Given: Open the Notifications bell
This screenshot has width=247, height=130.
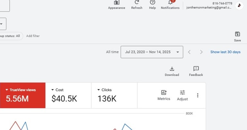Looking at the screenshot, I should point(170,3).
